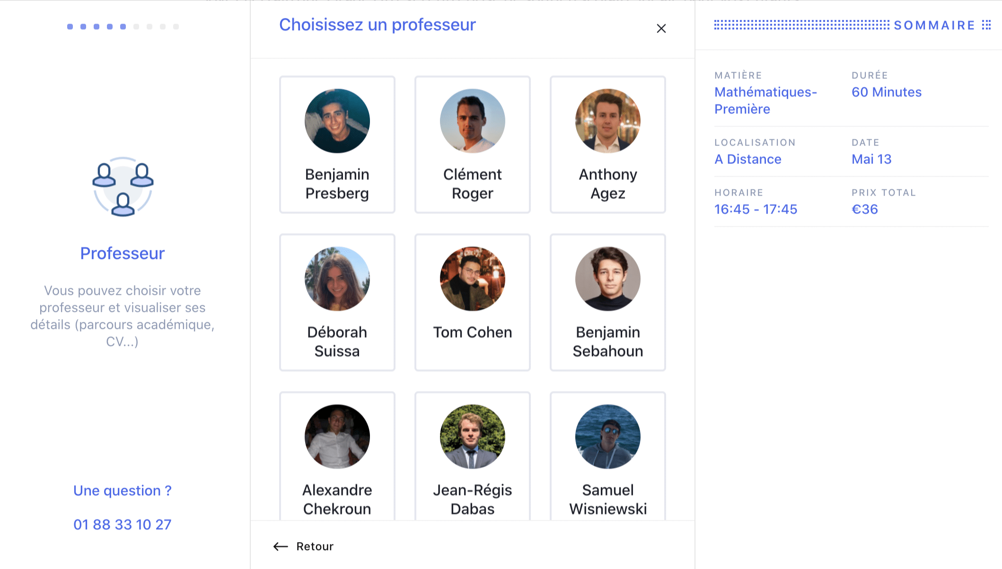Select Déborah Suissa's profile photo
The image size is (1002, 569).
click(337, 279)
